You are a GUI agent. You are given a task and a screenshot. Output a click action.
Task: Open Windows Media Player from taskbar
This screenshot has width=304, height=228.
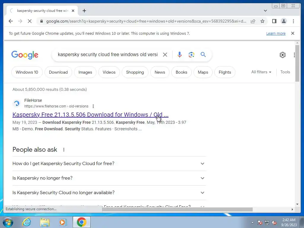click(63, 222)
